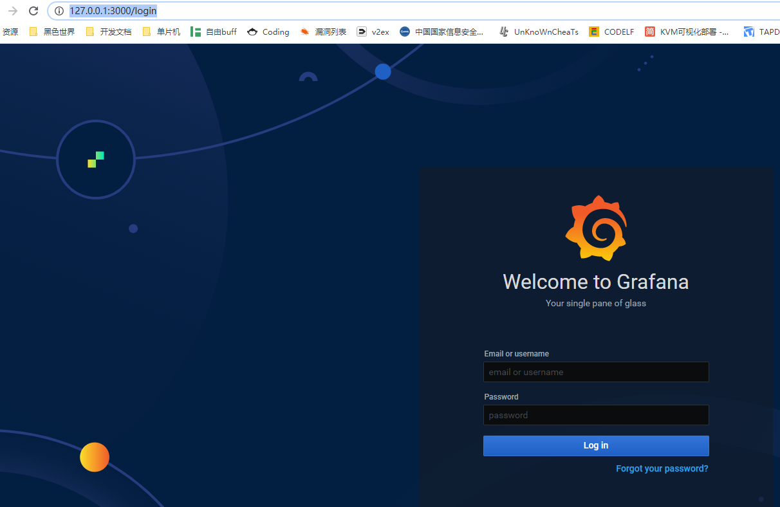Open the 漏洞列表 bookmark

[323, 32]
